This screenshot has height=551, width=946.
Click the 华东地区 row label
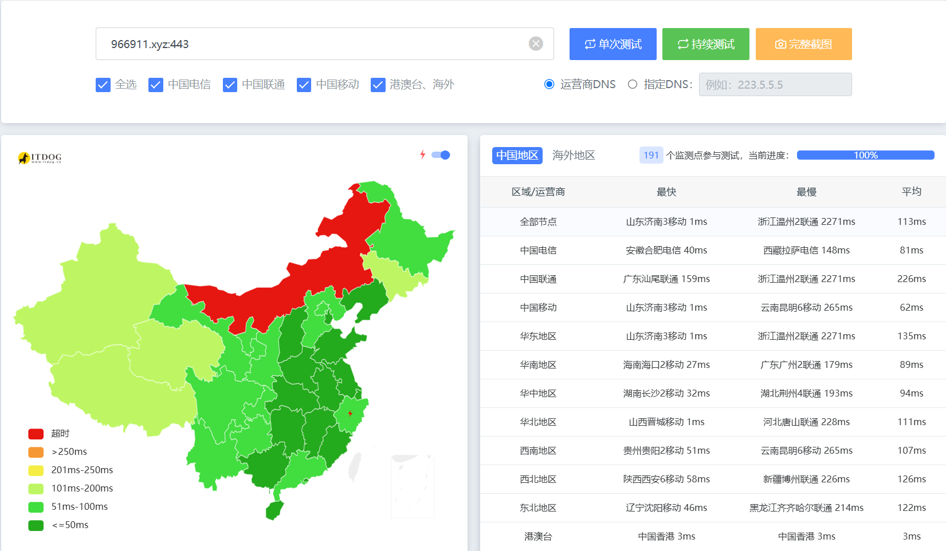[538, 336]
